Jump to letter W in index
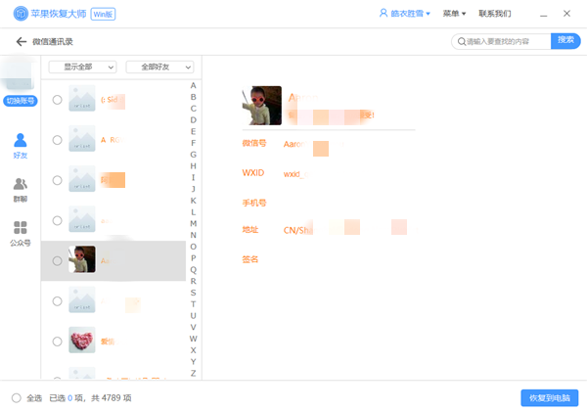 [193, 339]
